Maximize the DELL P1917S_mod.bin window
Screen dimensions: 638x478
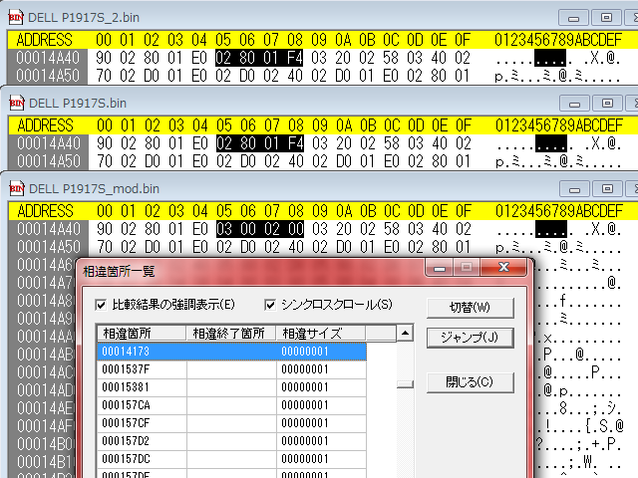coord(607,189)
